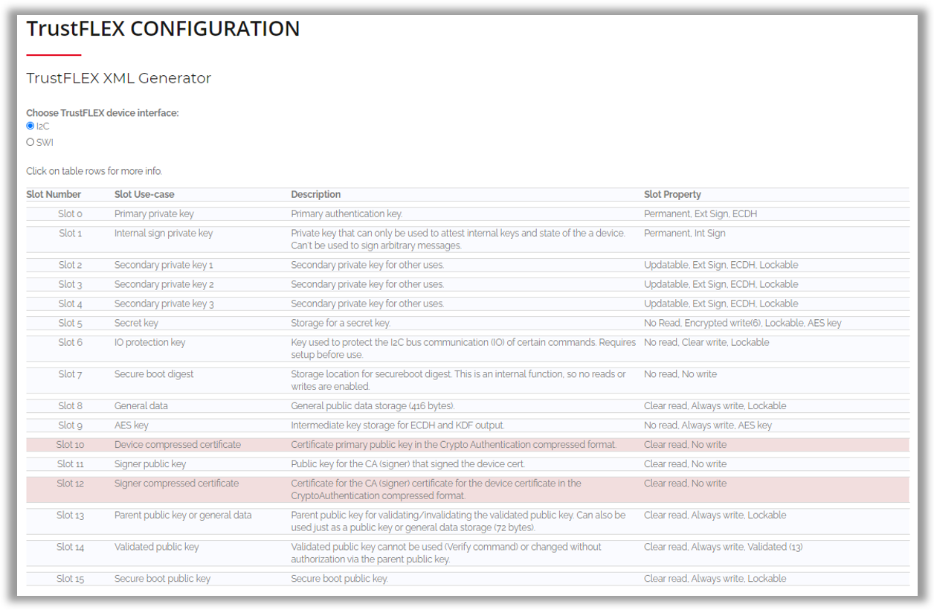Expand Slot 0 Primary private key row
Screen dimensions: 934x610
[x=154, y=214]
